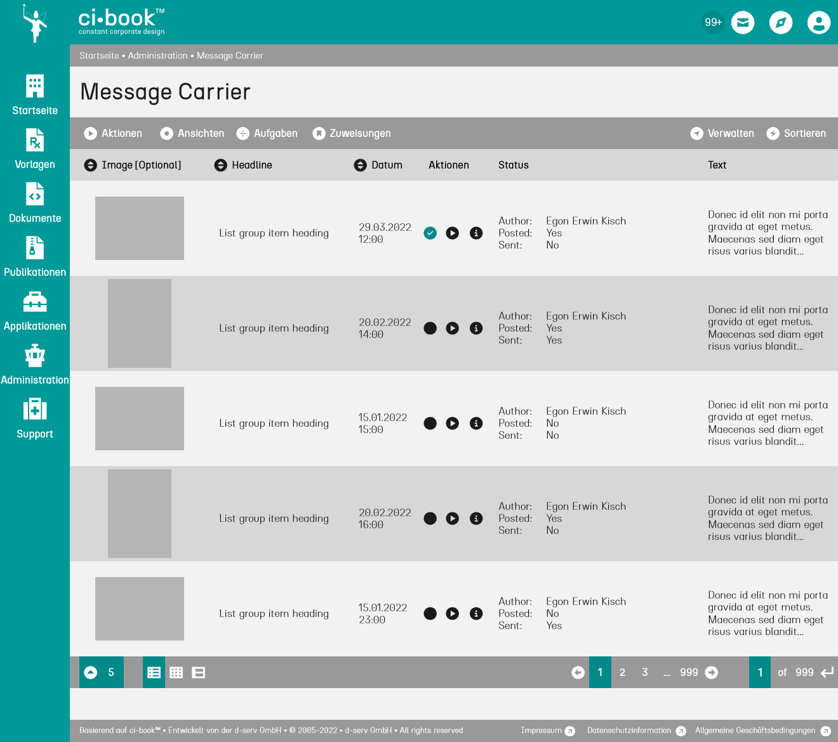Click play action for 15.01.2022 15:00 row
Image resolution: width=838 pixels, height=742 pixels.
coord(453,423)
